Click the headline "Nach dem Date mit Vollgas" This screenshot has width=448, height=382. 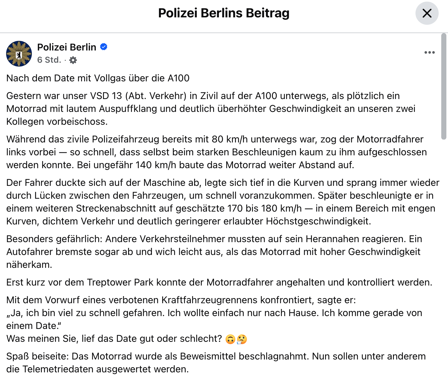(98, 78)
